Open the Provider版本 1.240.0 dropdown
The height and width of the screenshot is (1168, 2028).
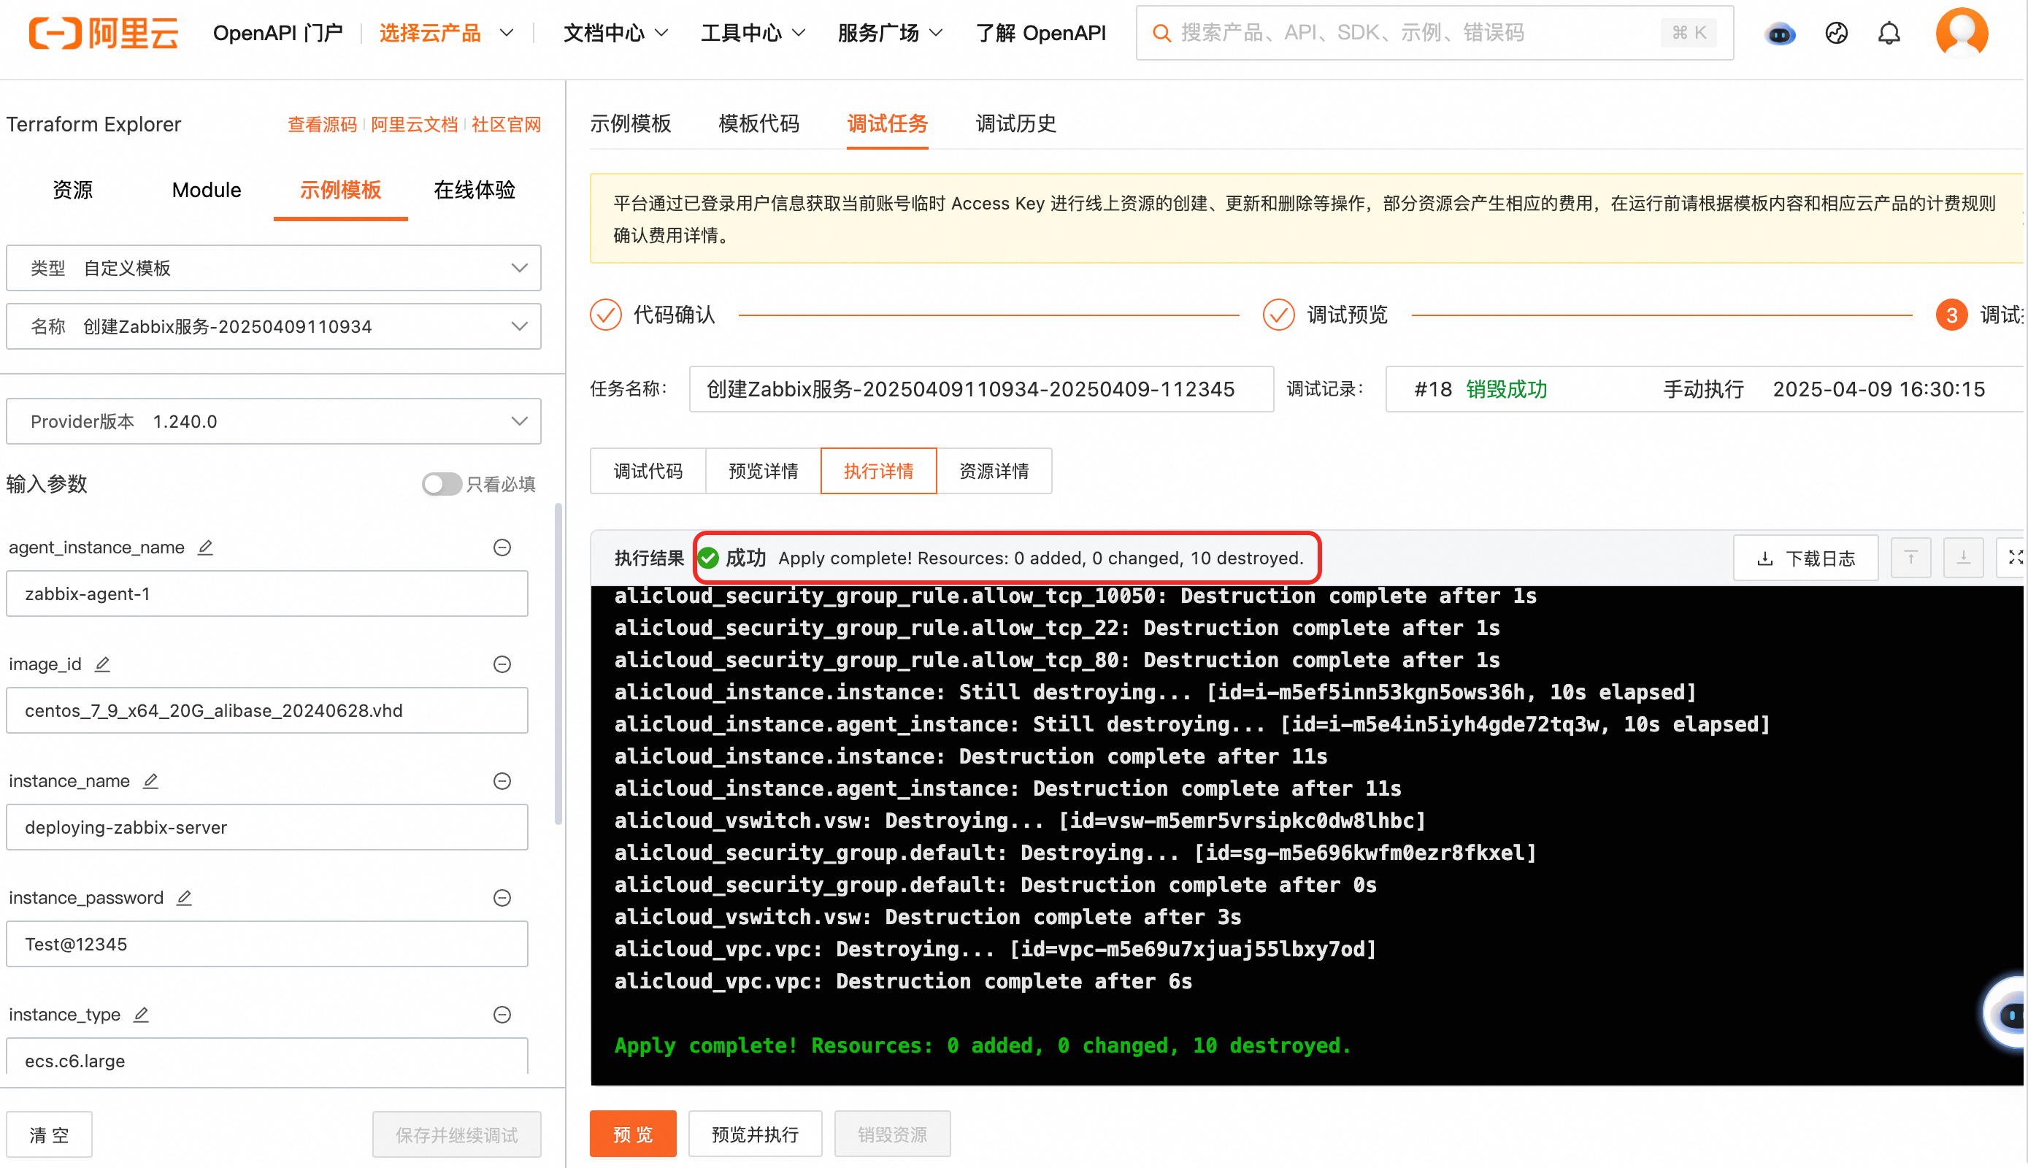click(274, 421)
